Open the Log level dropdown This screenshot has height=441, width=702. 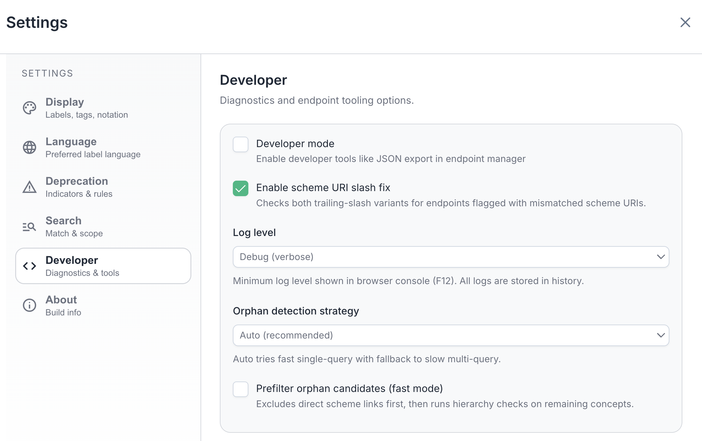point(450,257)
